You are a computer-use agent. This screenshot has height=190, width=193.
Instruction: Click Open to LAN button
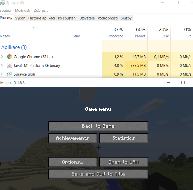click(x=124, y=162)
